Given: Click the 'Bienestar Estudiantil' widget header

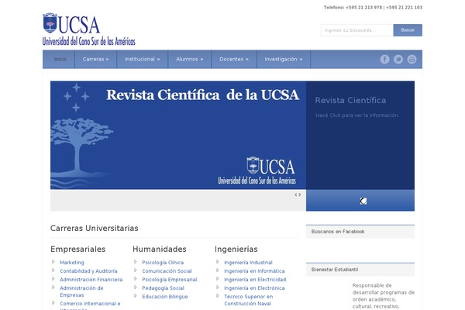Looking at the screenshot, I should pyautogui.click(x=360, y=270).
